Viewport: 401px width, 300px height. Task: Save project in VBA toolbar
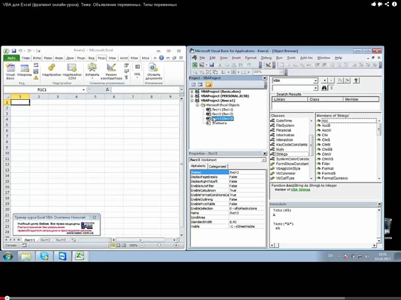pos(211,65)
